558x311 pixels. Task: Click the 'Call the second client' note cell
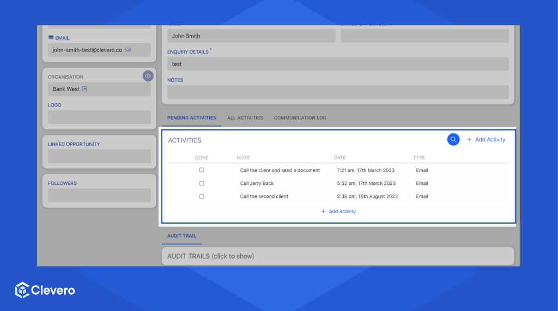(x=283, y=196)
